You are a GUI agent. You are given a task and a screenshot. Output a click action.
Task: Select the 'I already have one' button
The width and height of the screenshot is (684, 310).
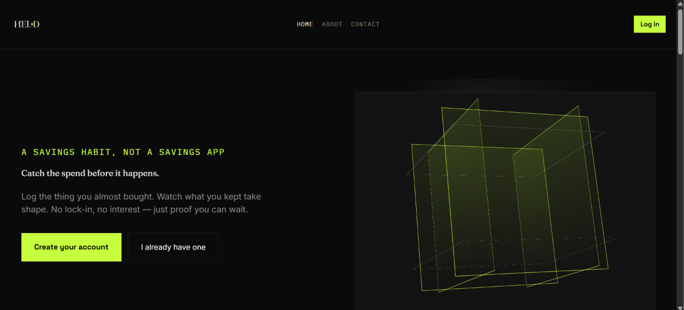[x=173, y=247]
